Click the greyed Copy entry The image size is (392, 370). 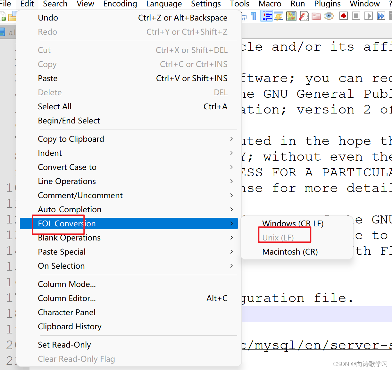(x=129, y=64)
